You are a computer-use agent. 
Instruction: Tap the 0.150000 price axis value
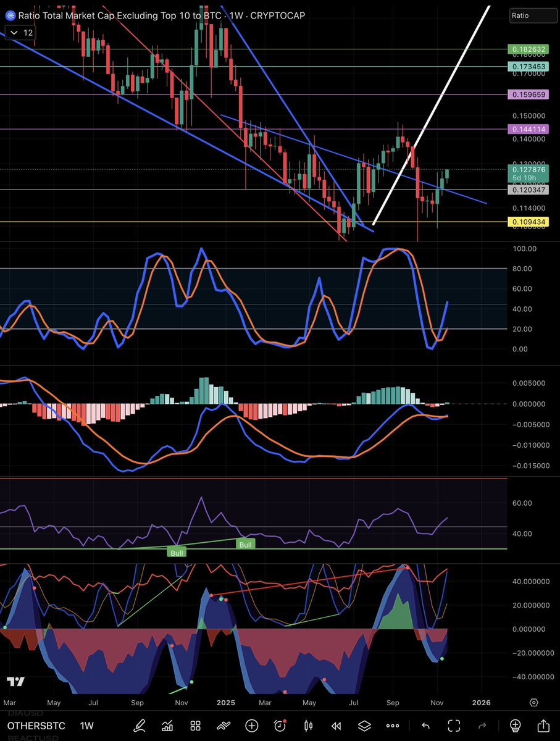[x=528, y=115]
